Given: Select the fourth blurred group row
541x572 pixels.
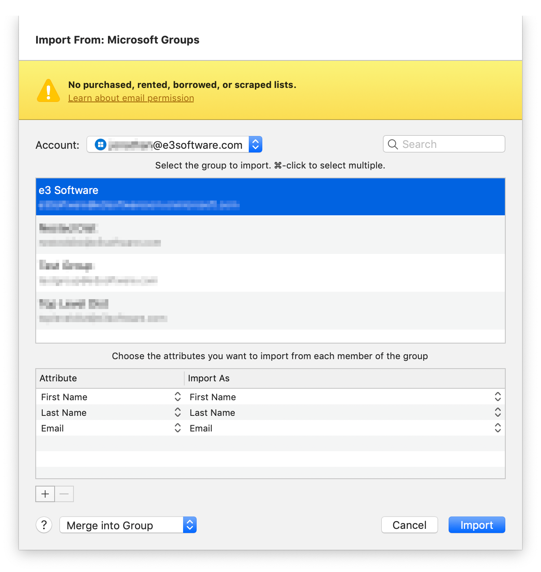Looking at the screenshot, I should click(x=270, y=311).
